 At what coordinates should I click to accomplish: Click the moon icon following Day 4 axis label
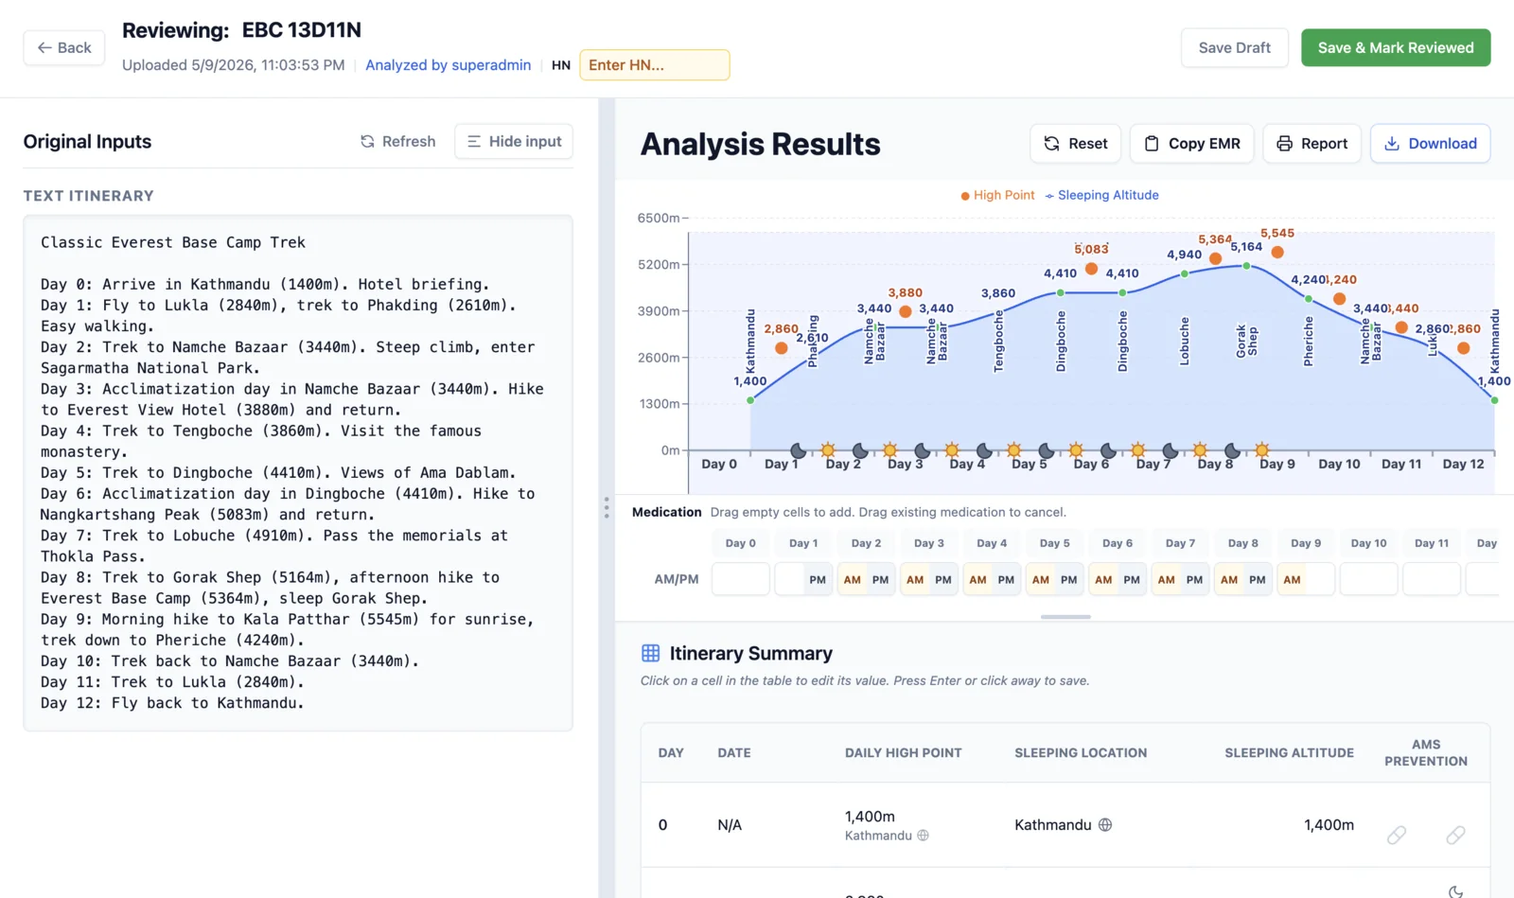click(x=984, y=450)
